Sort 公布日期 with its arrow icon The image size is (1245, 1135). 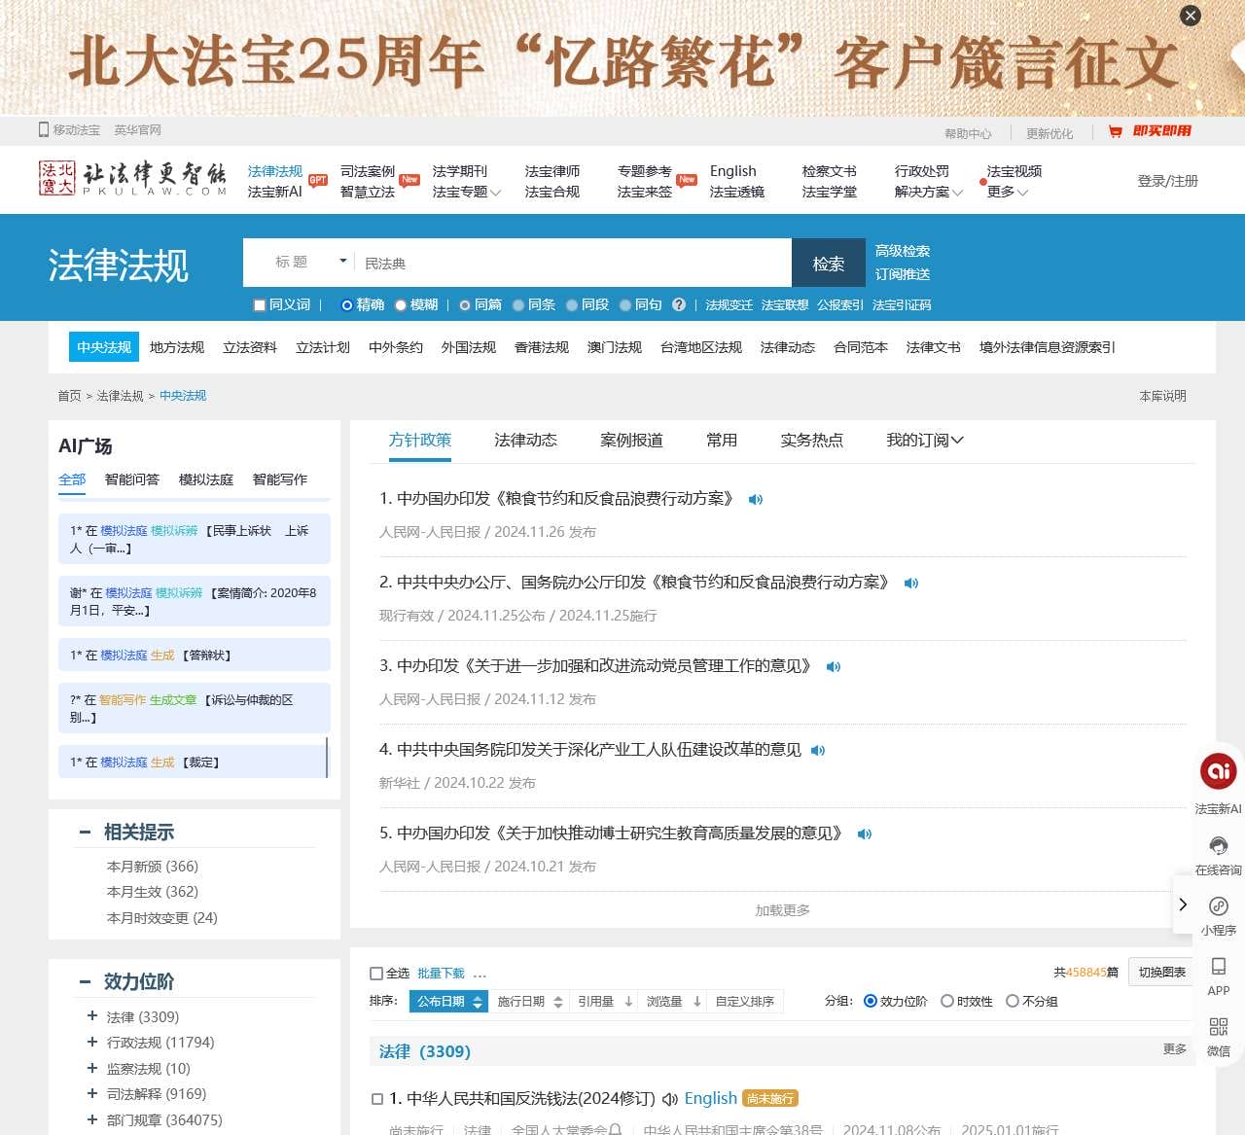pyautogui.click(x=478, y=1002)
